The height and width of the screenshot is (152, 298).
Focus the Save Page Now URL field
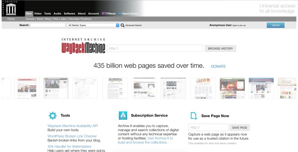point(208,127)
